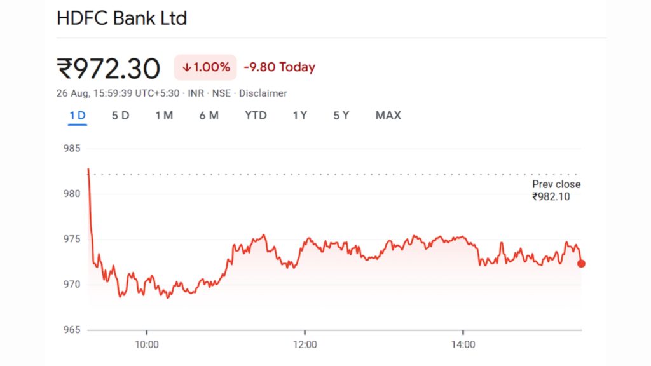Screen dimensions: 651x366
Task: Open the Disclaimer link
Action: click(263, 93)
